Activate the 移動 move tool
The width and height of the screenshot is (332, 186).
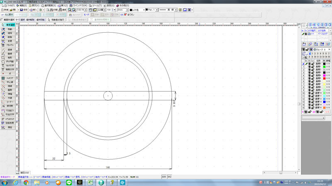8,29
